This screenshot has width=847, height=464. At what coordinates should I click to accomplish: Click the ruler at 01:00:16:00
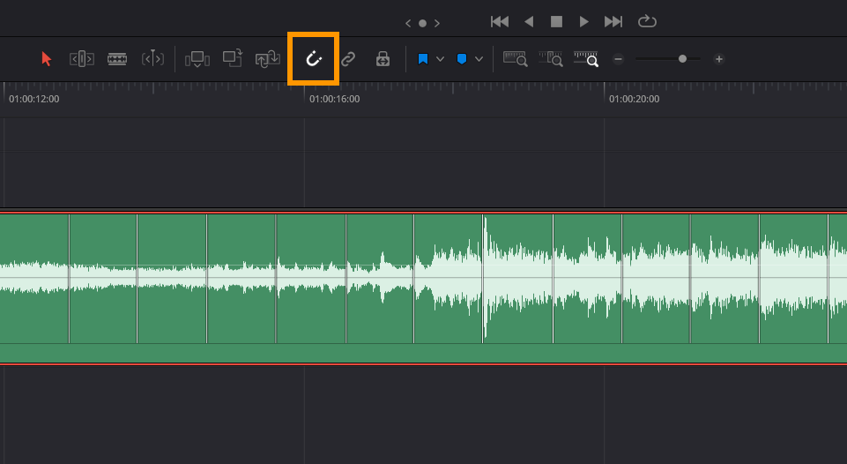(x=334, y=99)
